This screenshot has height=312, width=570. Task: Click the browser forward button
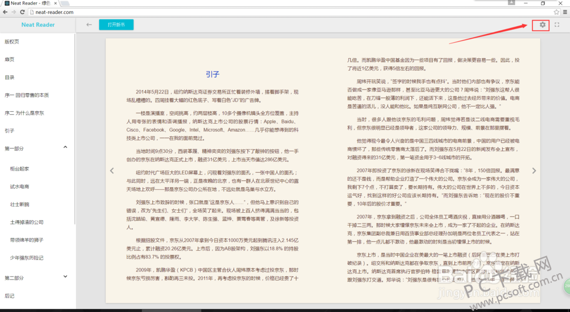click(14, 12)
